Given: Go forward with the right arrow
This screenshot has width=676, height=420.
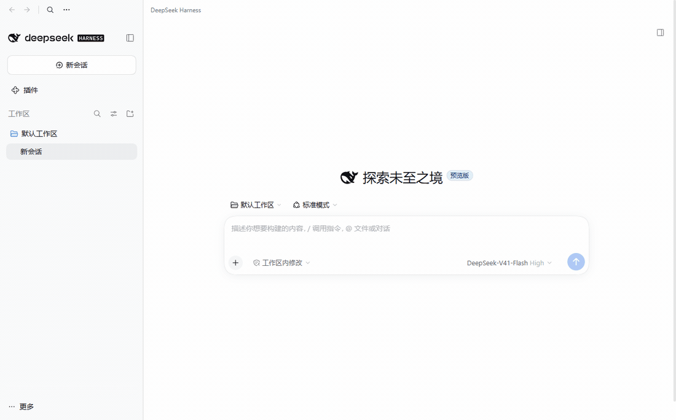Looking at the screenshot, I should pos(27,10).
